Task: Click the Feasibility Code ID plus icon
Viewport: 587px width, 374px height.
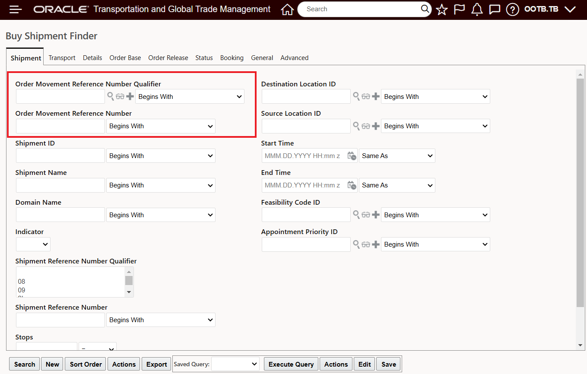Action: (x=375, y=215)
